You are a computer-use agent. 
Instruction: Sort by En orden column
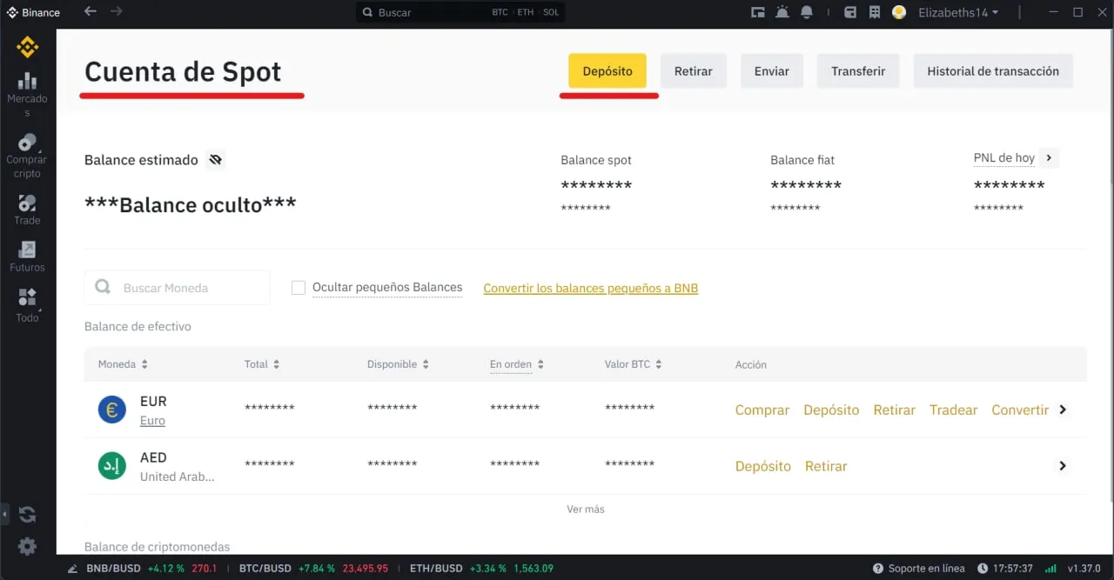pos(517,364)
